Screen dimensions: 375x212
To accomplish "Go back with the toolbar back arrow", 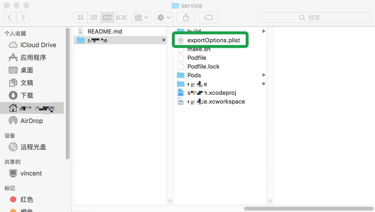I will pyautogui.click(x=10, y=18).
